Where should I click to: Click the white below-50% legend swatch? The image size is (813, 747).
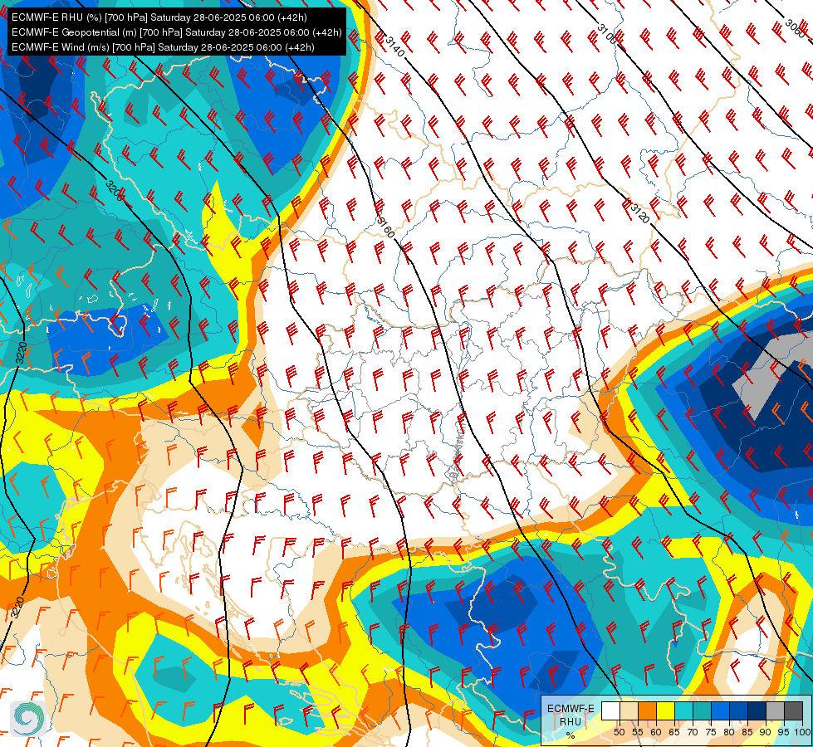click(610, 710)
